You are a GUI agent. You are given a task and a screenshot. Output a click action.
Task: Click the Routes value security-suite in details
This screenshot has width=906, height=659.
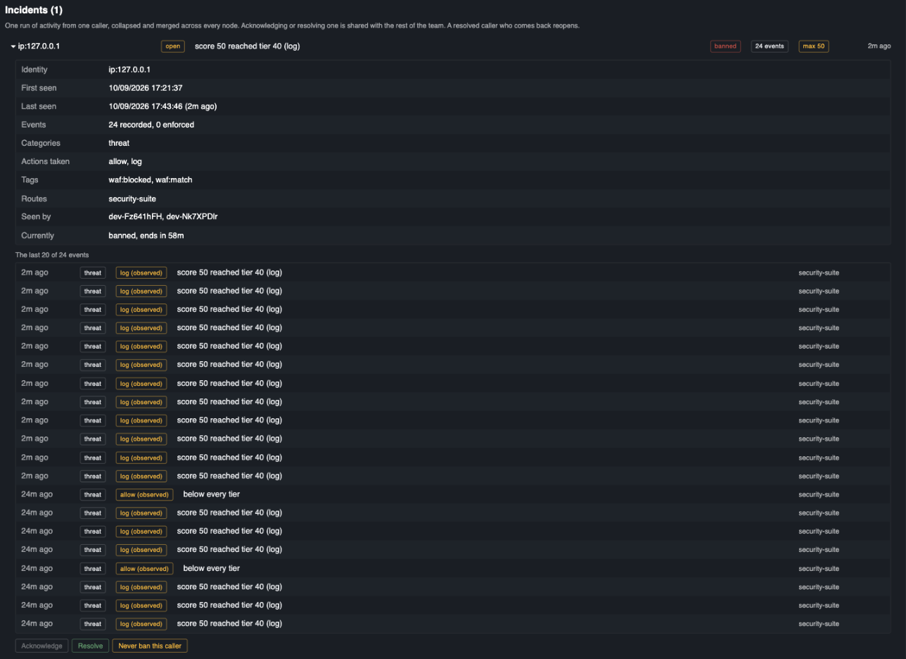tap(132, 199)
